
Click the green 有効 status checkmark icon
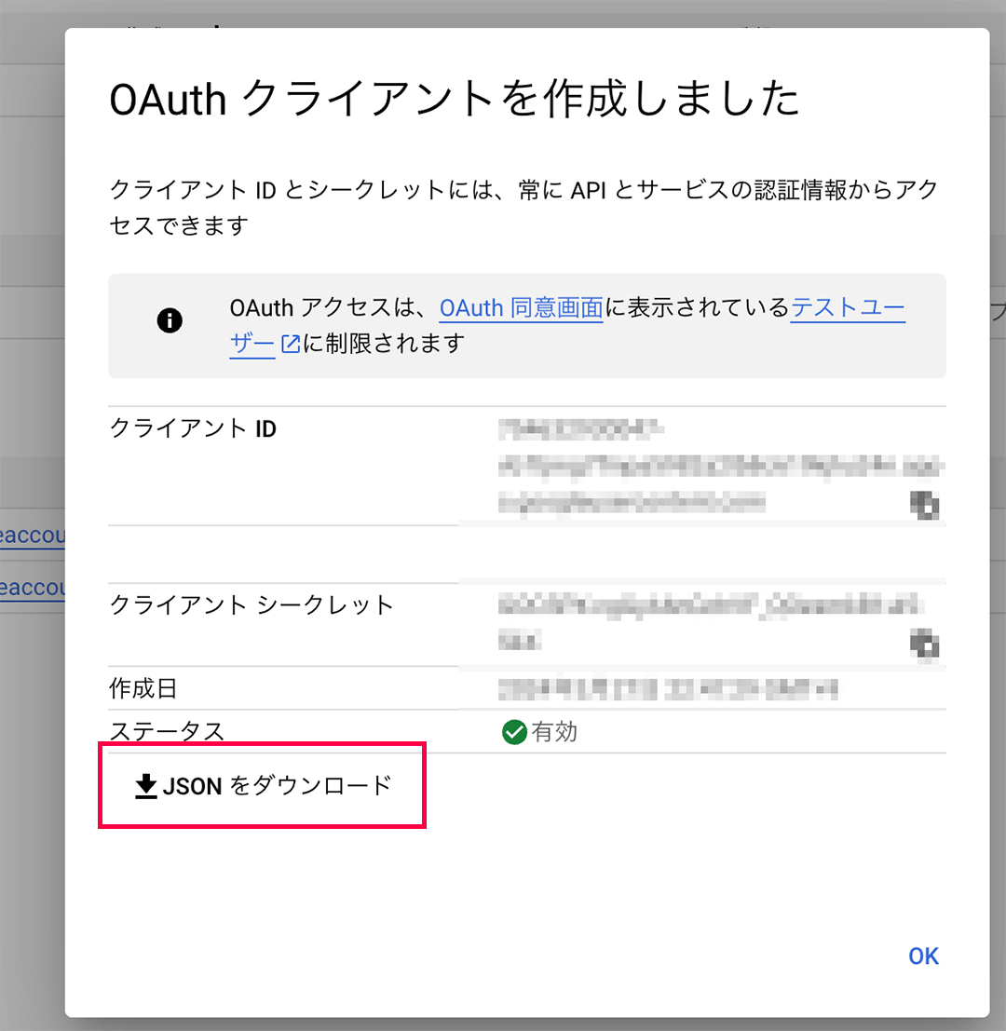514,732
